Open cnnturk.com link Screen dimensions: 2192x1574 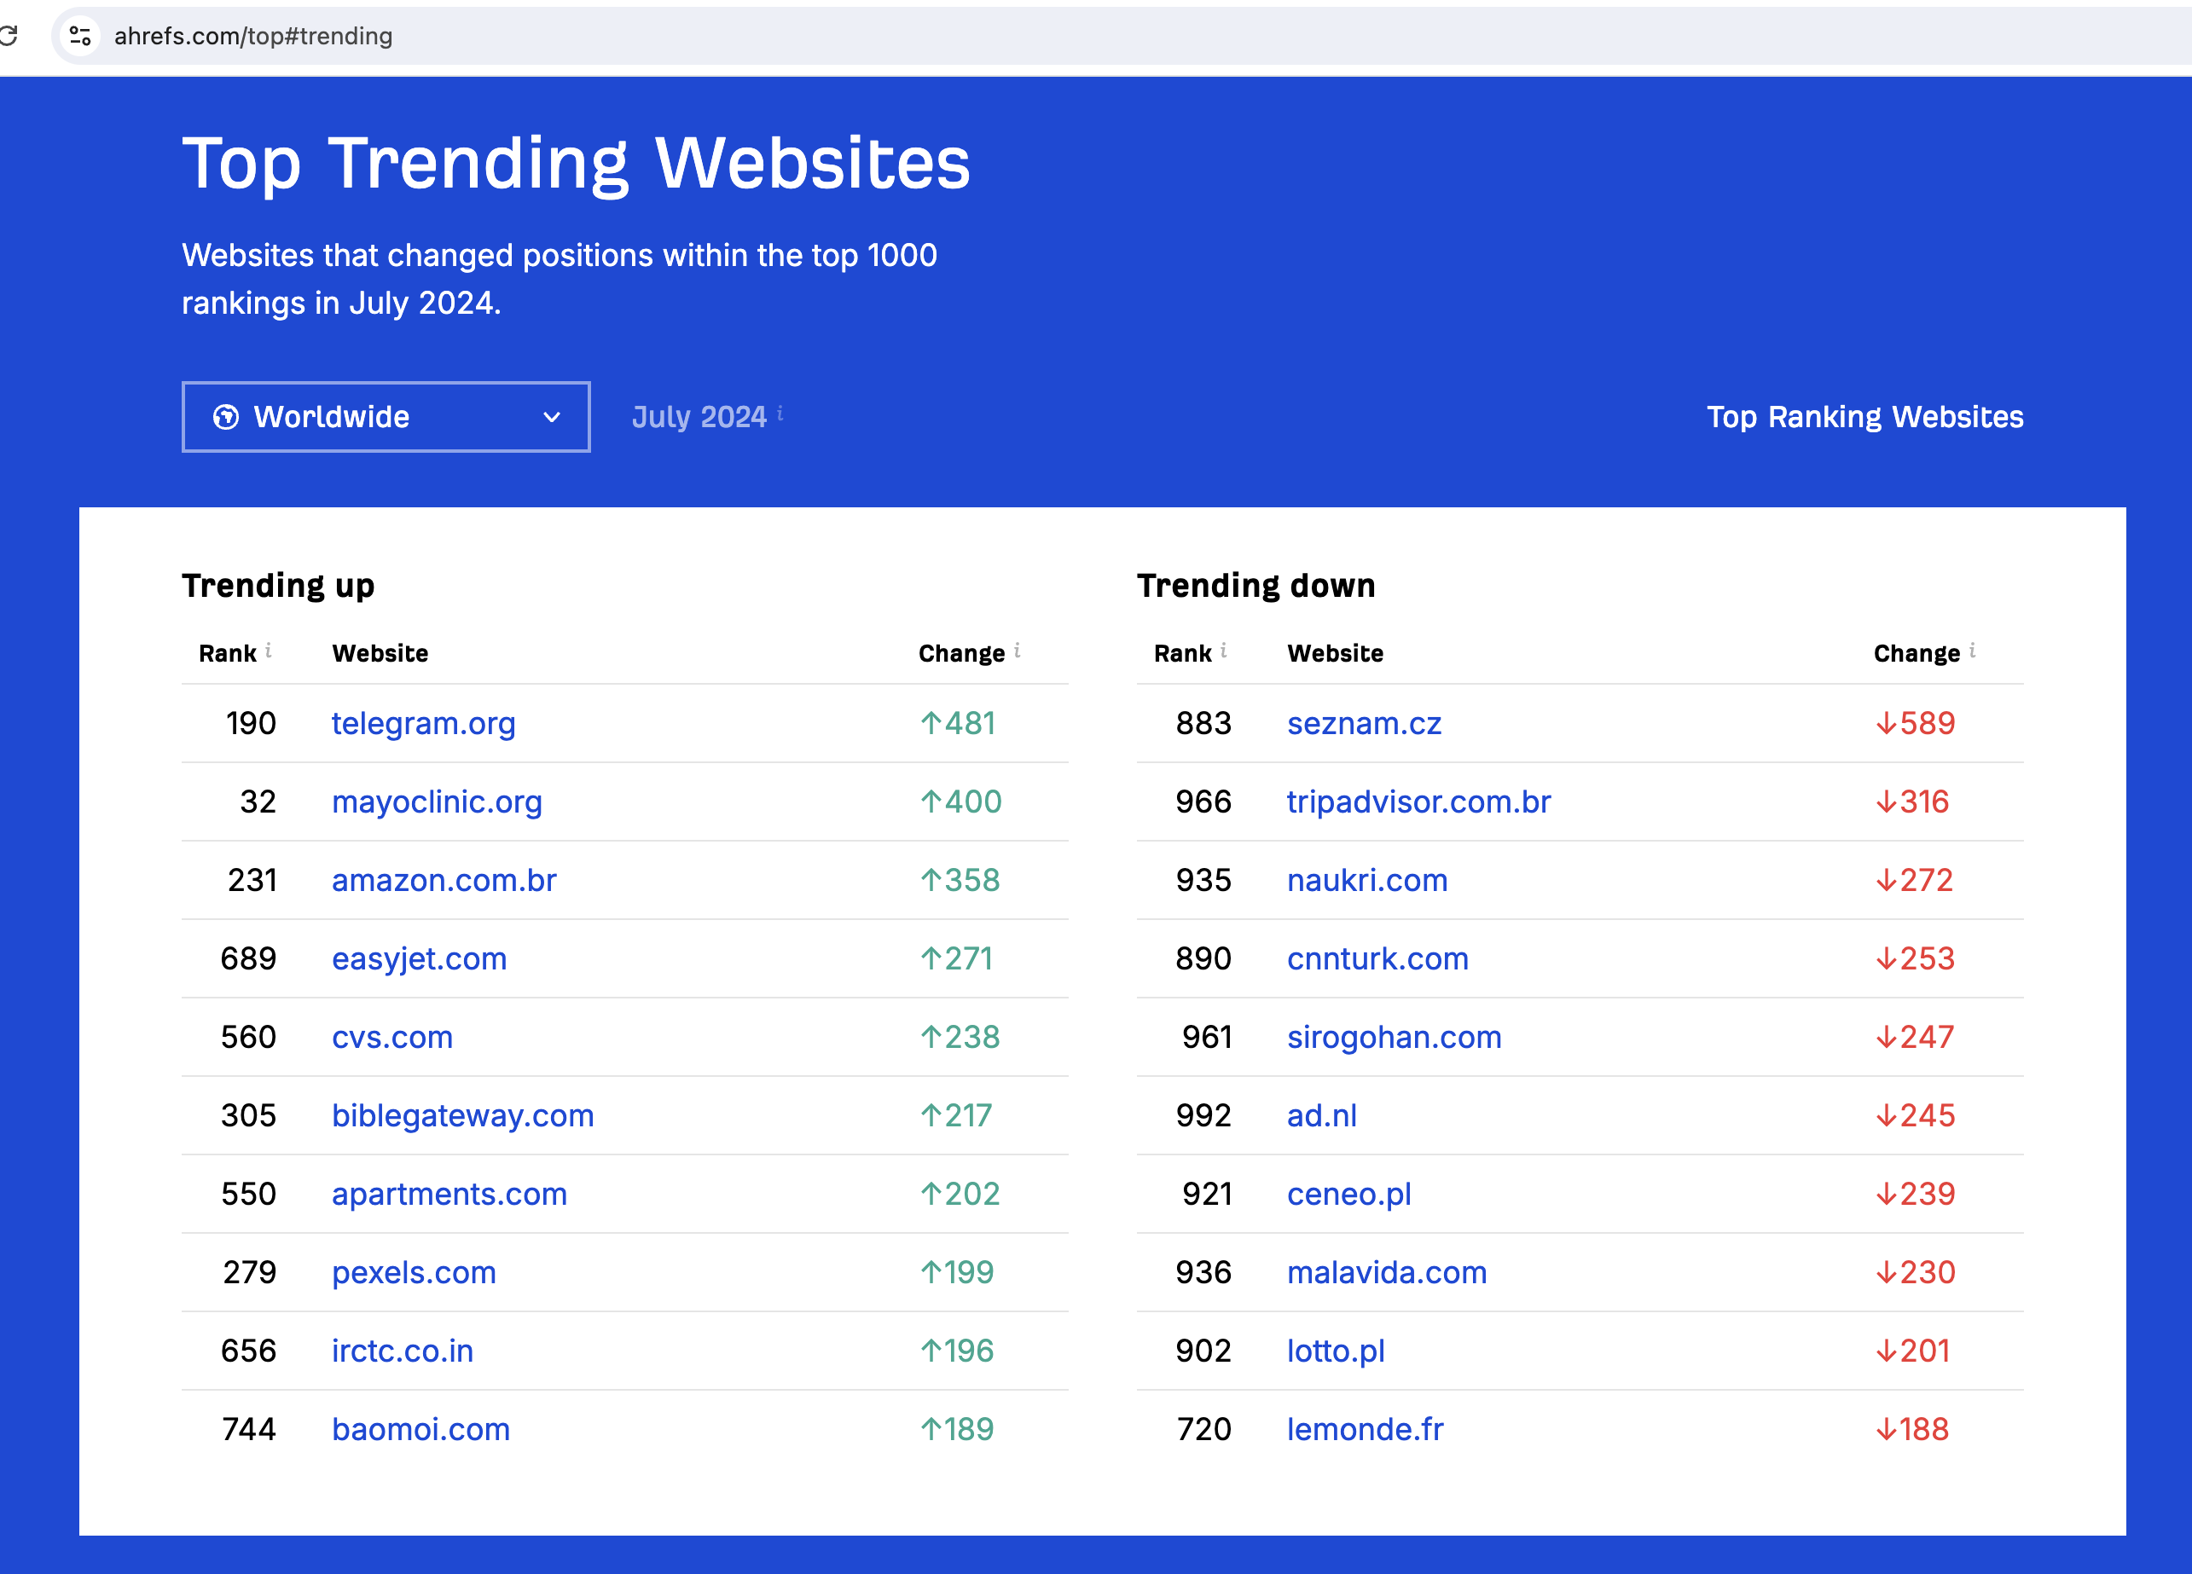point(1377,958)
